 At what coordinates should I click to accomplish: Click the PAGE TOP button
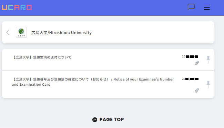point(108,120)
